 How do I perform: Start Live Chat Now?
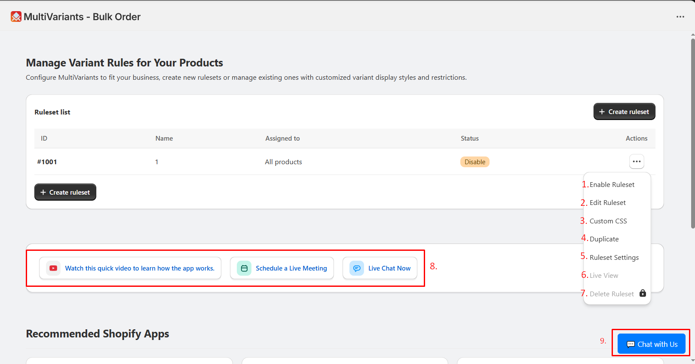[x=380, y=268]
